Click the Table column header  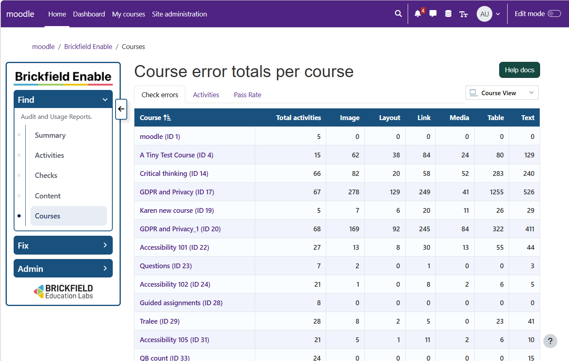496,118
